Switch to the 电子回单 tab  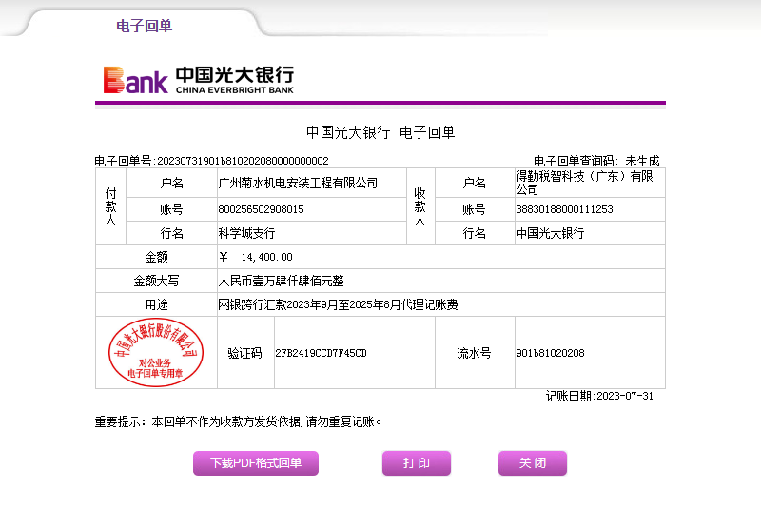coord(145,26)
